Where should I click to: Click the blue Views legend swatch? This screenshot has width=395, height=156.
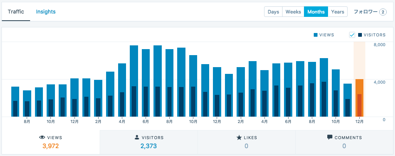tap(316, 35)
